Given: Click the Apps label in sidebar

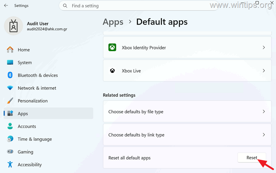Looking at the screenshot, I should [23, 114].
